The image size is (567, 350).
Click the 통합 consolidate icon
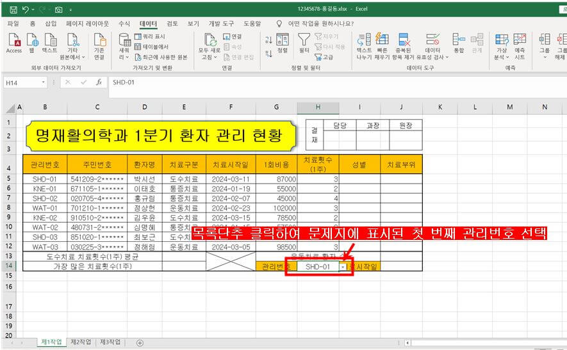[459, 43]
